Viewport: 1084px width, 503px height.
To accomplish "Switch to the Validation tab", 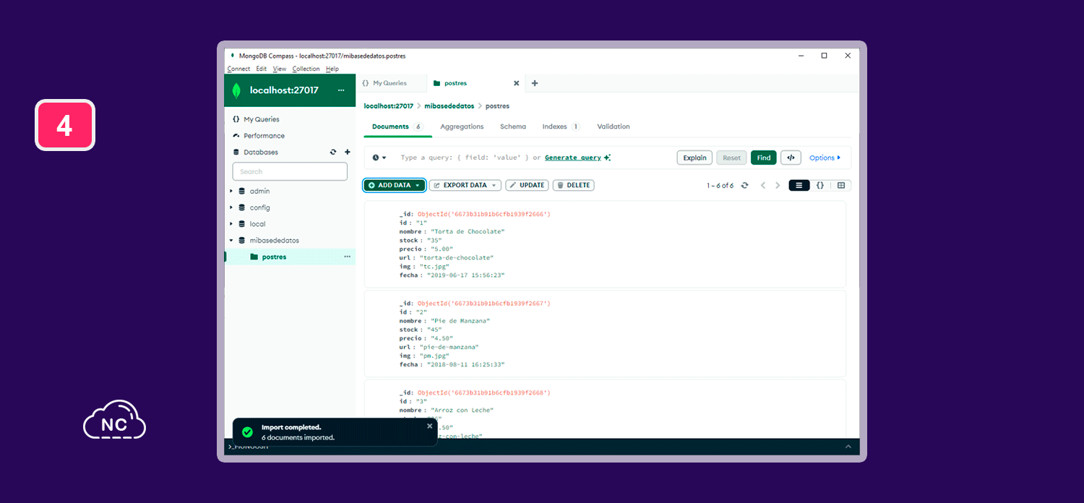I will [x=614, y=127].
